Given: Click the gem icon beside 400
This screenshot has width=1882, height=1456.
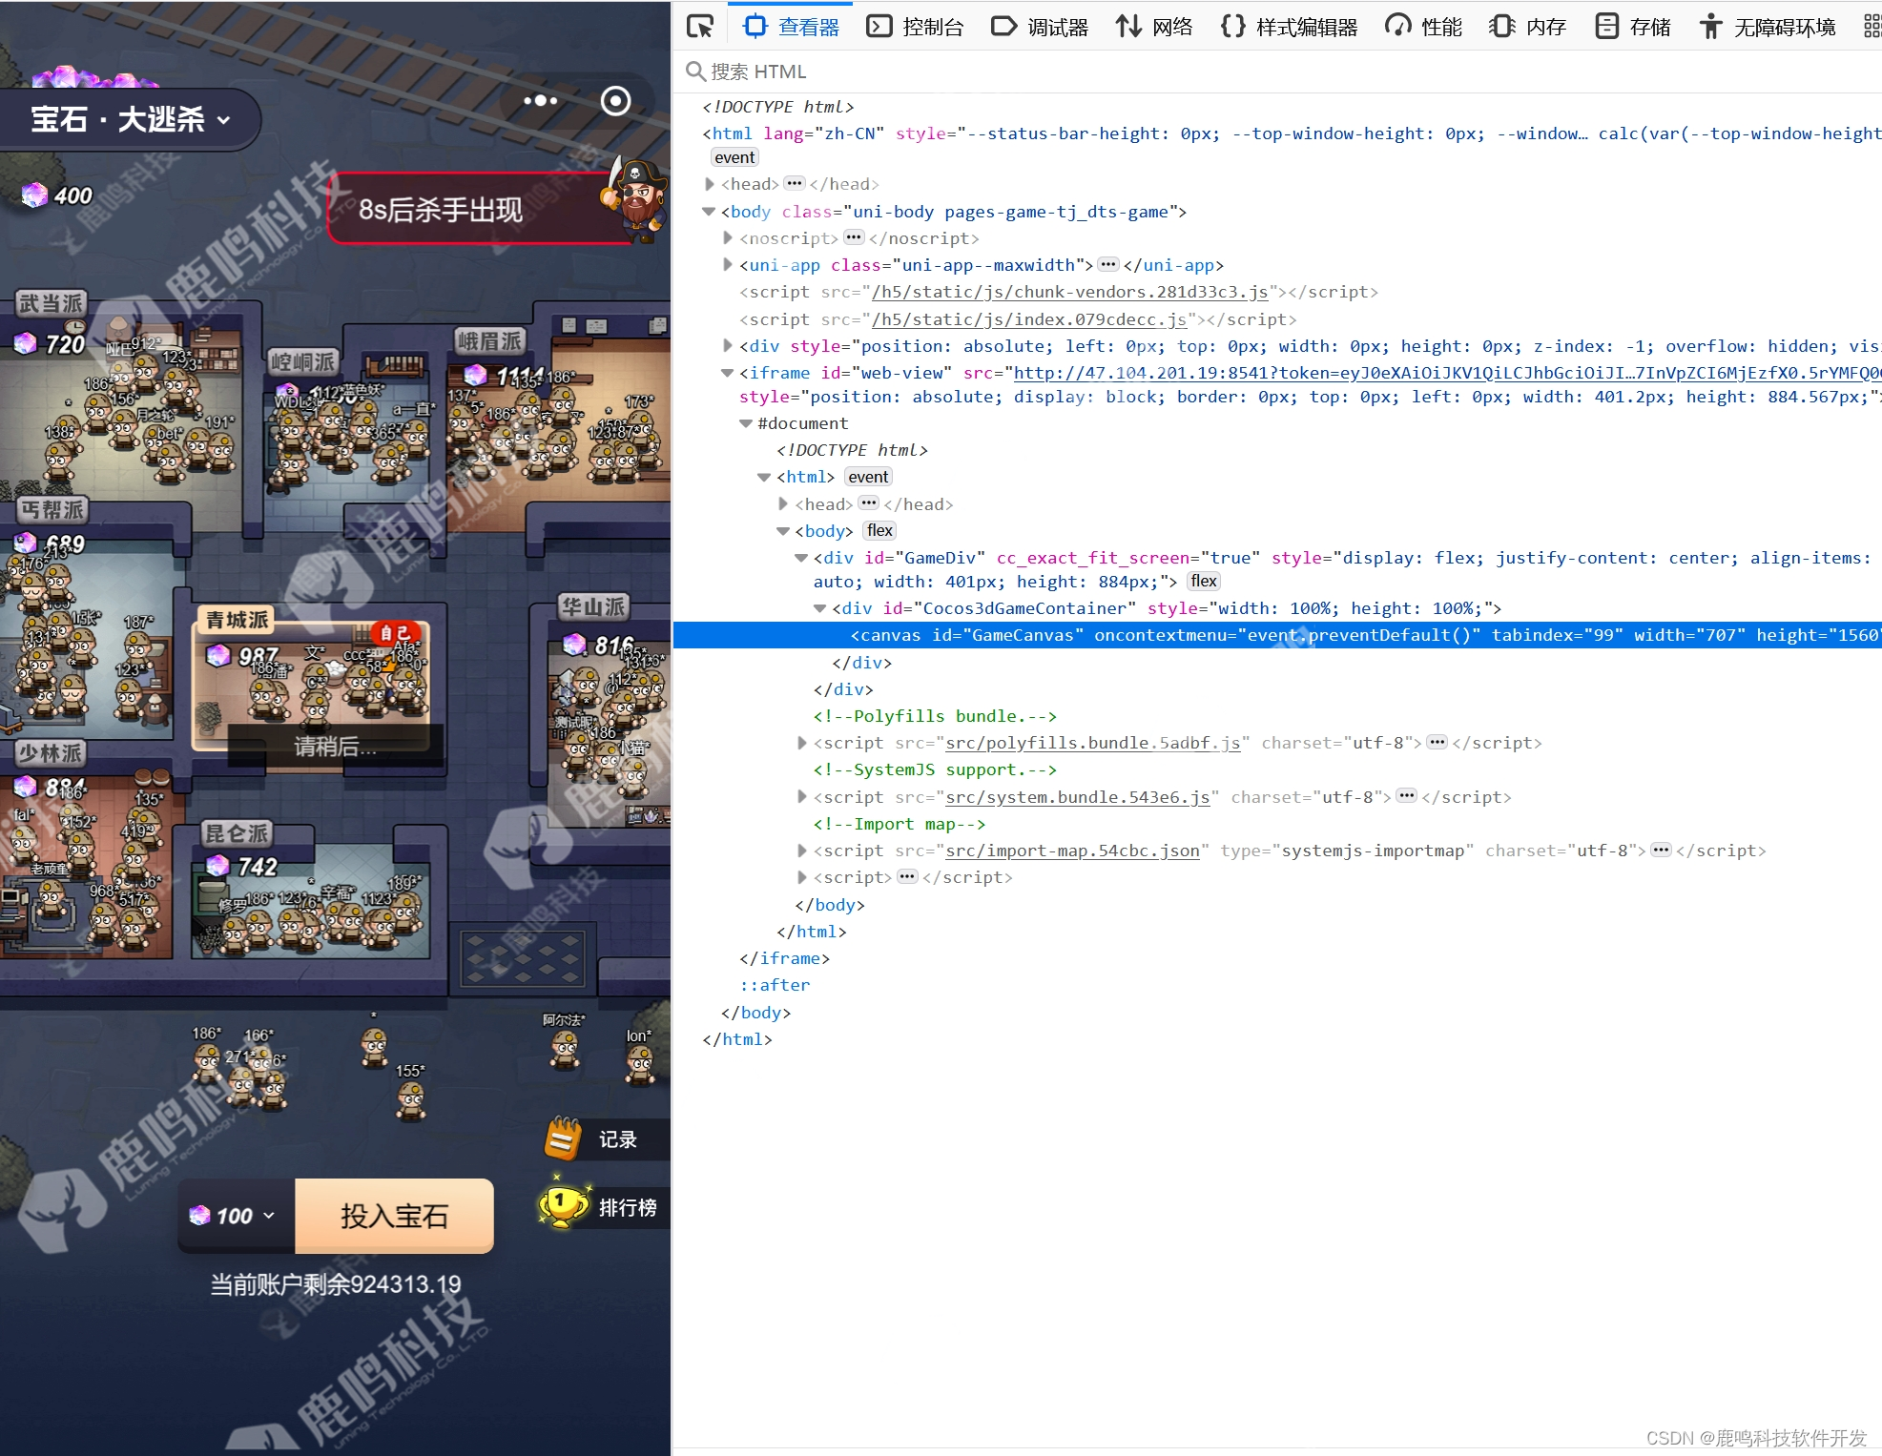Looking at the screenshot, I should pyautogui.click(x=34, y=195).
